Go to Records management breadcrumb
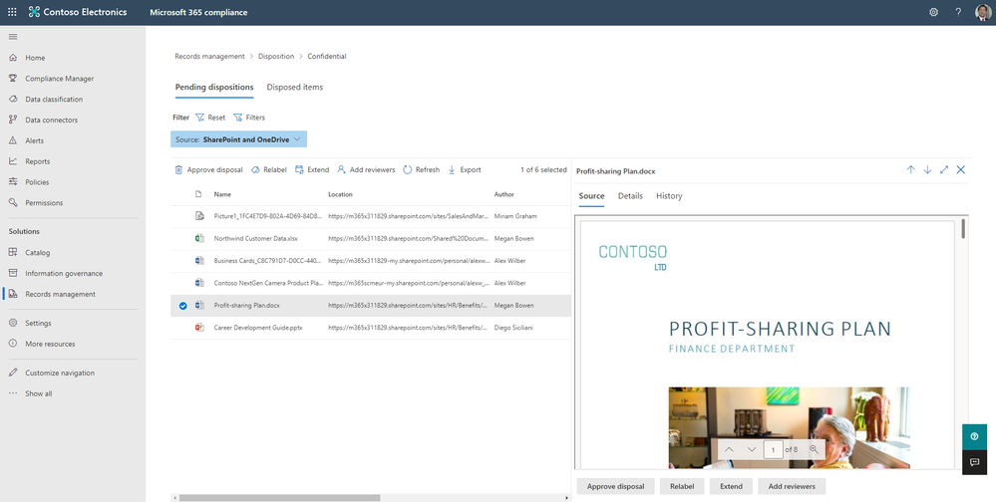 click(209, 57)
